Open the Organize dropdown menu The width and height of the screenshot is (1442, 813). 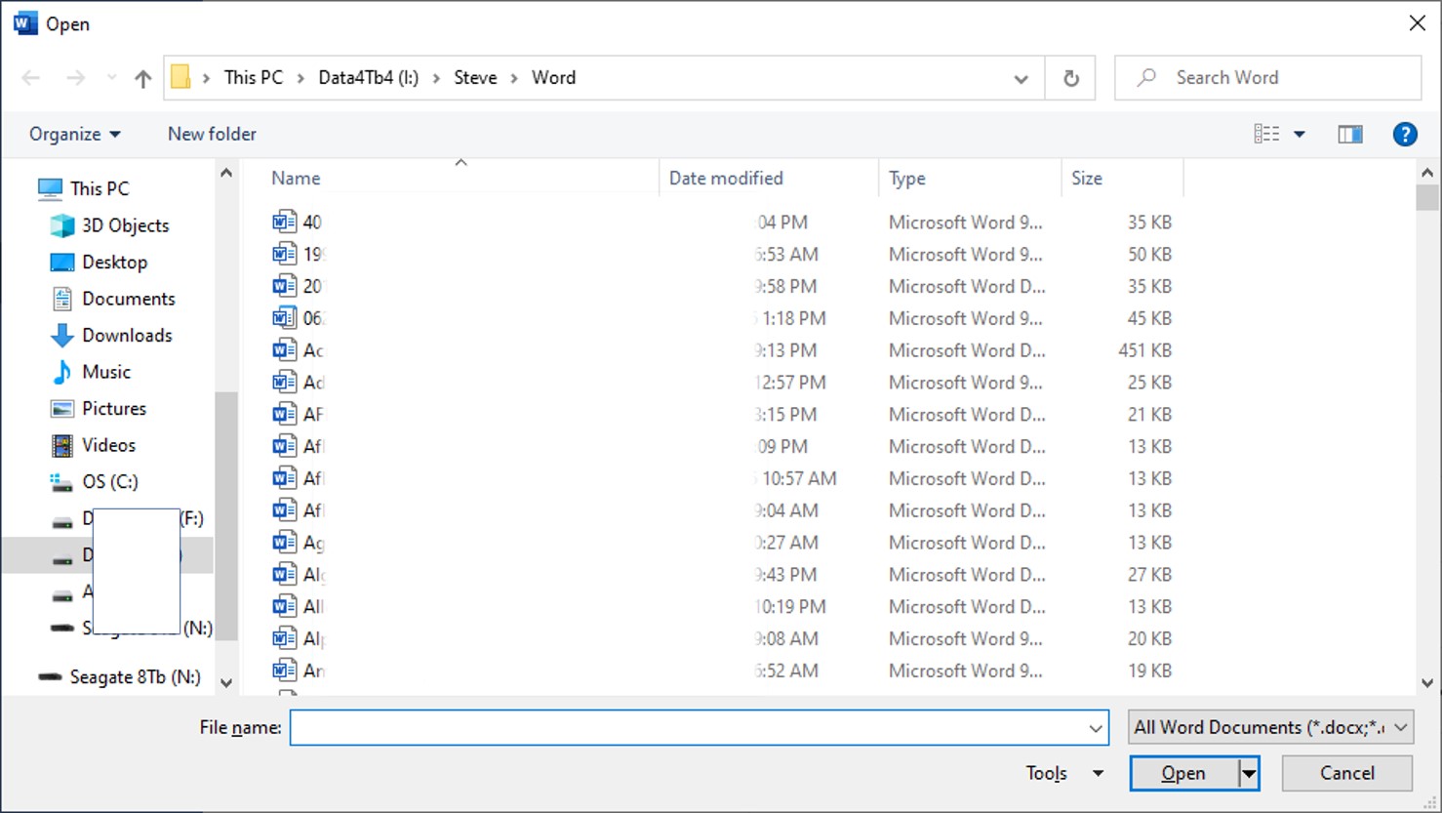click(x=75, y=135)
